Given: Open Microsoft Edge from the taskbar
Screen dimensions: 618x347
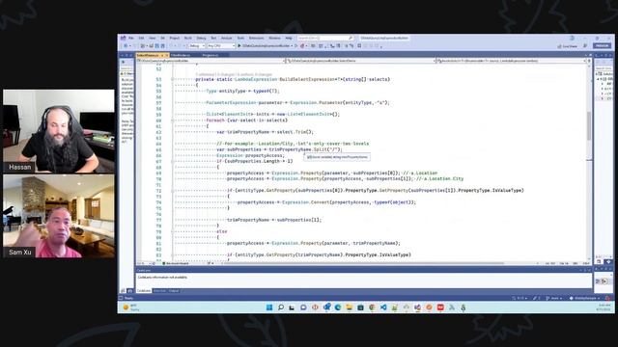Looking at the screenshot, I should pyautogui.click(x=338, y=307).
